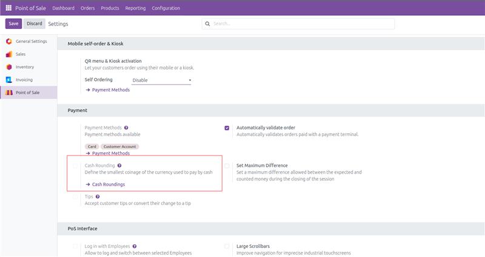Uncheck Automatically validate order checkbox
This screenshot has height=257, width=485.
(x=227, y=128)
